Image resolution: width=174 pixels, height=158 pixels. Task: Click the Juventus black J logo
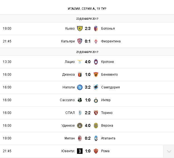[80, 151]
